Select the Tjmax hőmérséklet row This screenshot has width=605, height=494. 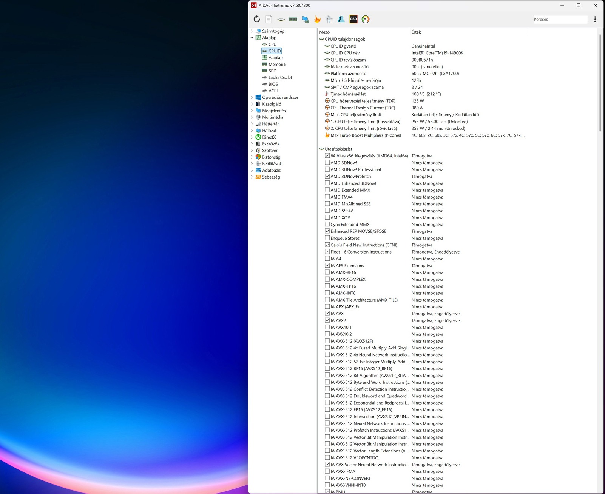point(421,94)
